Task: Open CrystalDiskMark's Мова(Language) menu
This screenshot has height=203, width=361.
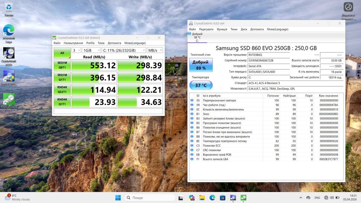Action: point(135,43)
